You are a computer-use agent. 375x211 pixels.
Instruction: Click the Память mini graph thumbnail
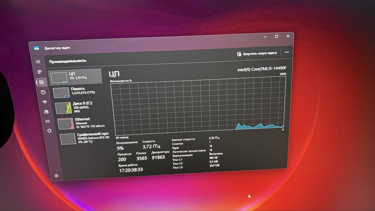(x=61, y=93)
